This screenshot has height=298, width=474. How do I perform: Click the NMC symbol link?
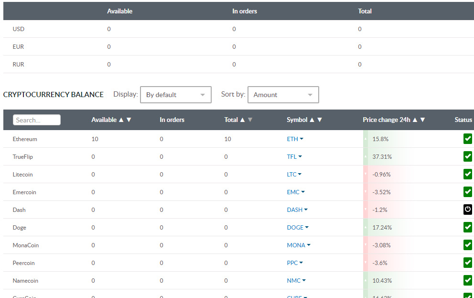click(293, 281)
